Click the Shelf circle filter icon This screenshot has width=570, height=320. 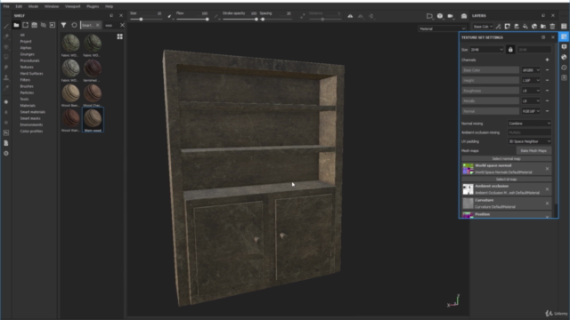[x=74, y=25]
